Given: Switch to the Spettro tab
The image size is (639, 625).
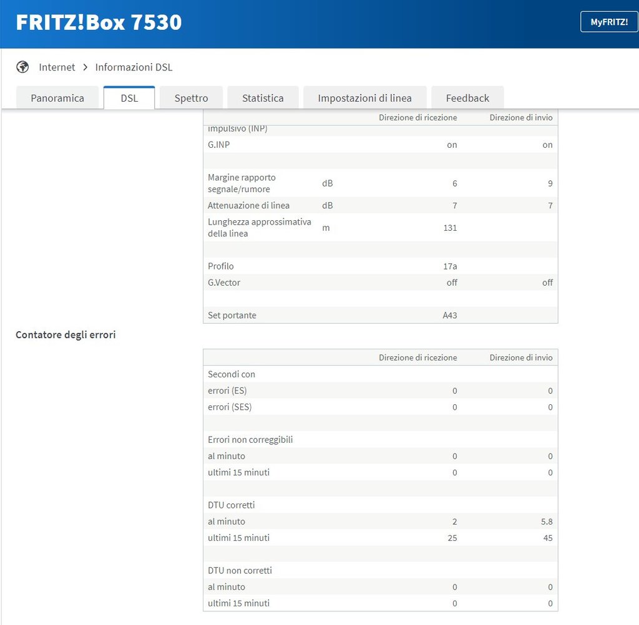Looking at the screenshot, I should pos(191,98).
